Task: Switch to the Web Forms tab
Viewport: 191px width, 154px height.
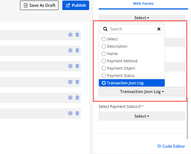Action: pyautogui.click(x=143, y=4)
